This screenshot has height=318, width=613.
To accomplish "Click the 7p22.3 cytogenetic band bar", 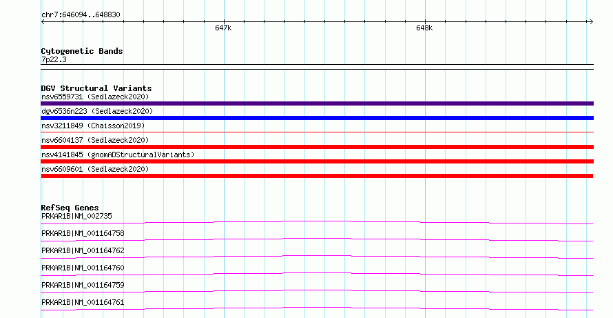I will [317, 67].
